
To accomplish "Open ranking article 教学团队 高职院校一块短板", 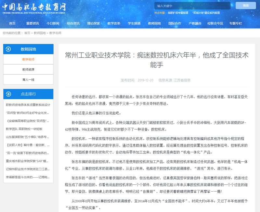I will (24, 129).
